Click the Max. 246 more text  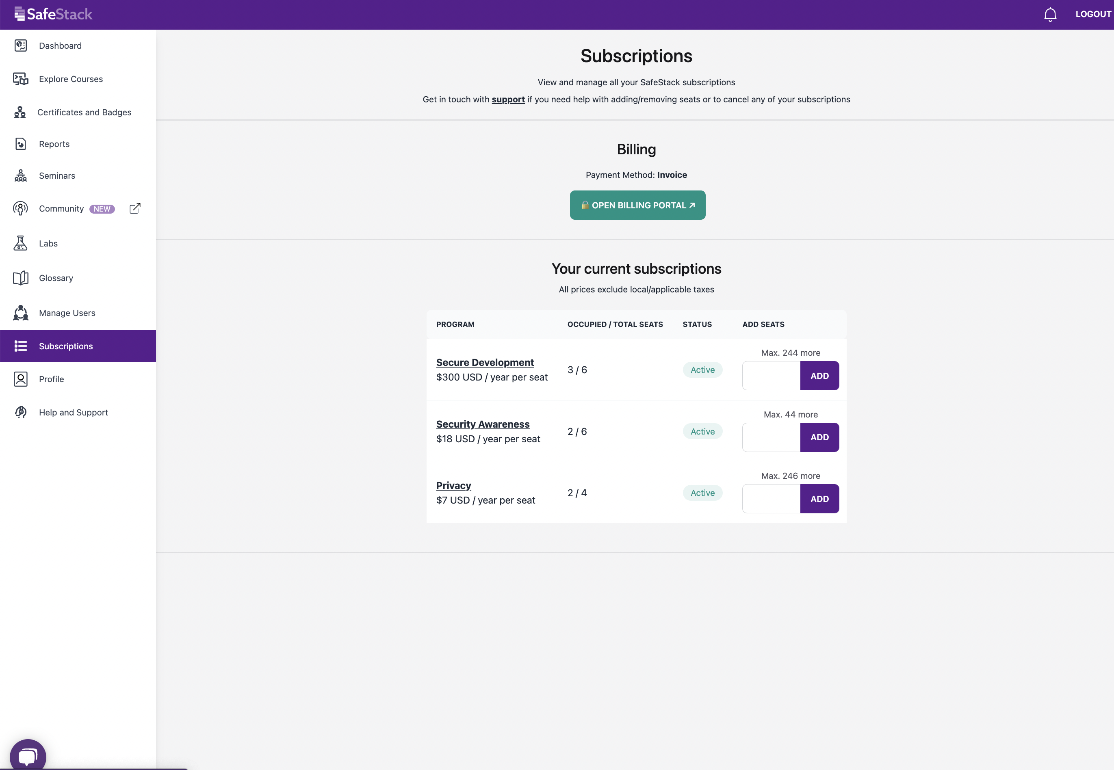pyautogui.click(x=791, y=476)
